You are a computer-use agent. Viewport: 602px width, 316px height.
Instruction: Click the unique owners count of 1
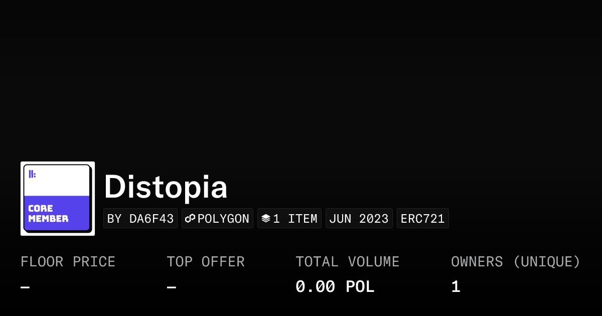[456, 287]
